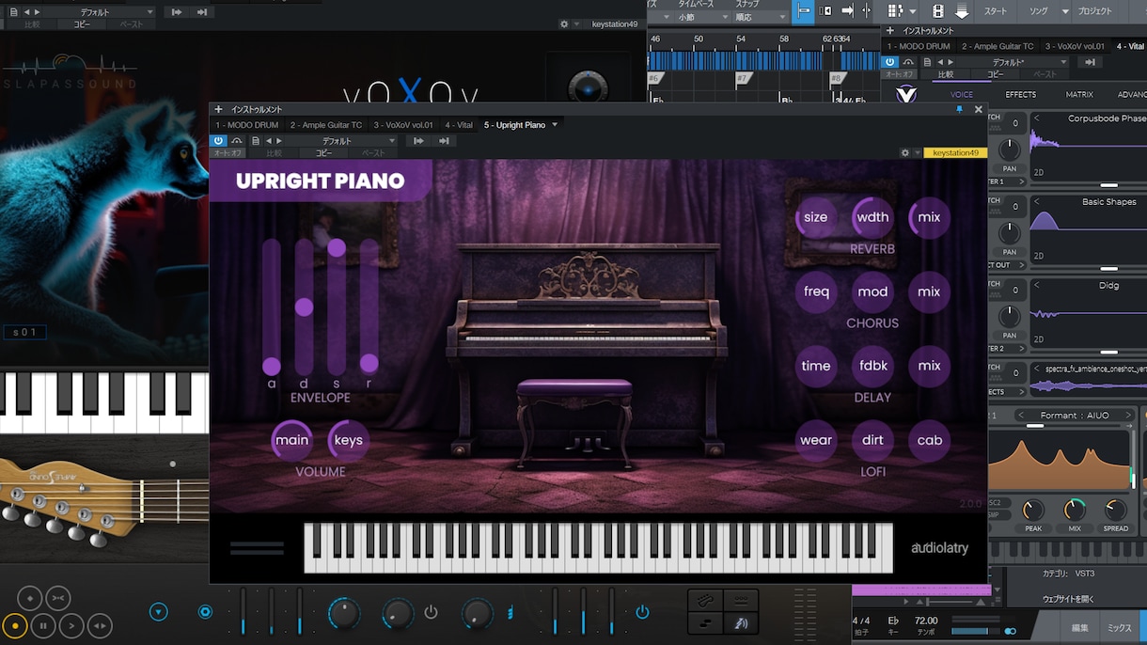Click Vital logo icon

905,95
